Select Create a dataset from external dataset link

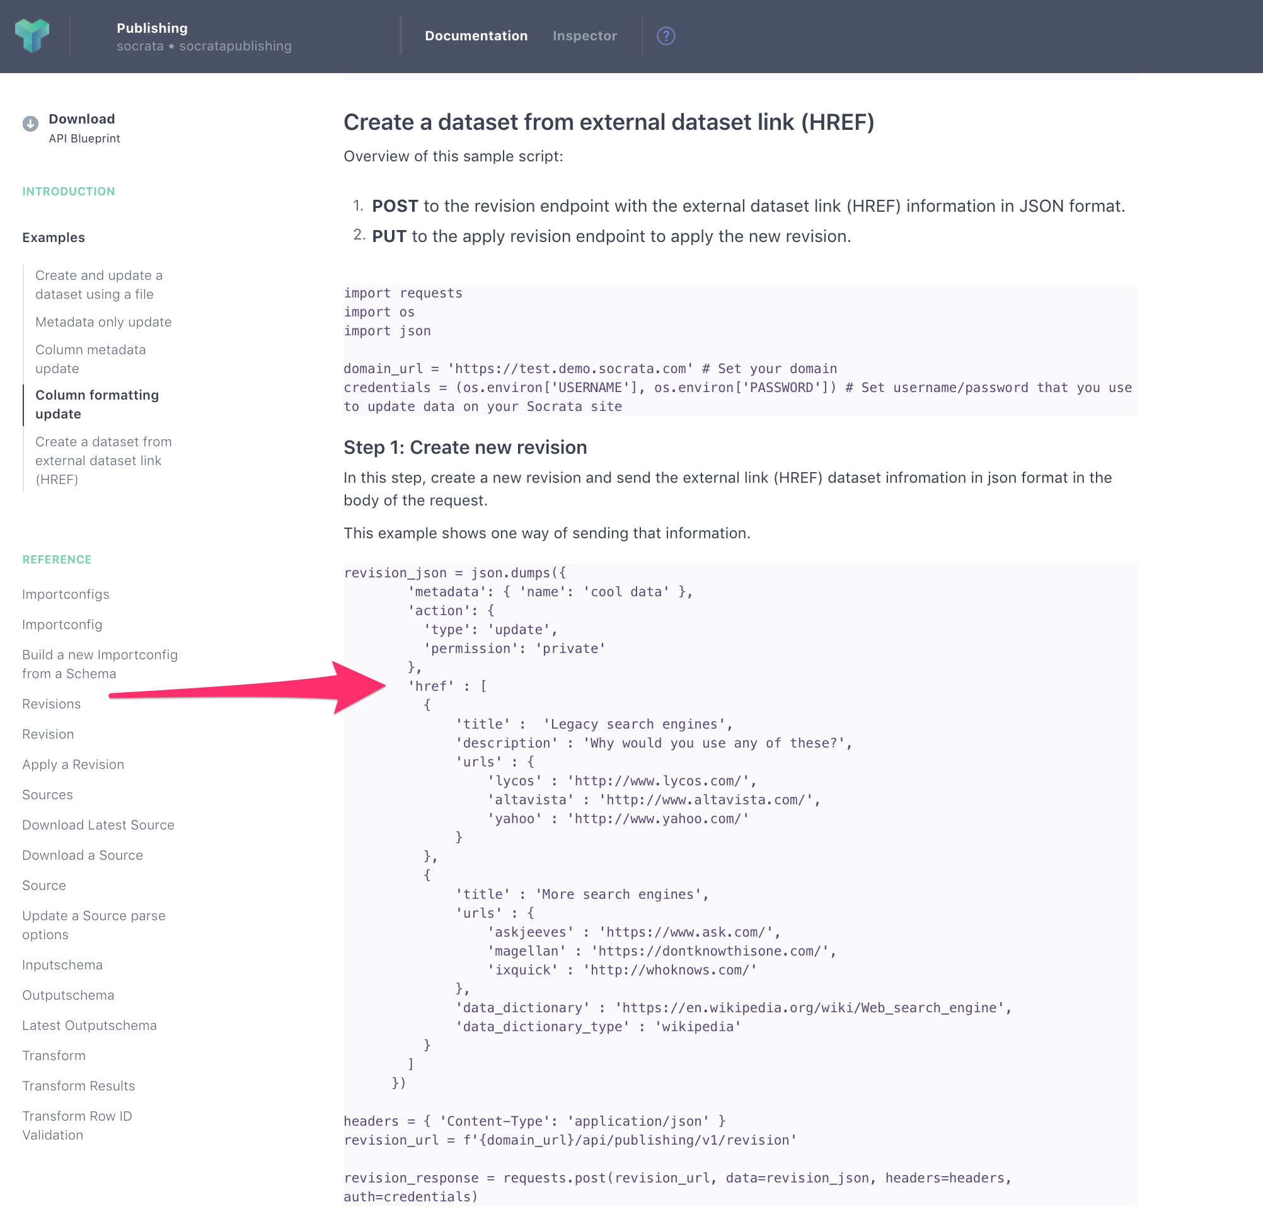point(104,460)
